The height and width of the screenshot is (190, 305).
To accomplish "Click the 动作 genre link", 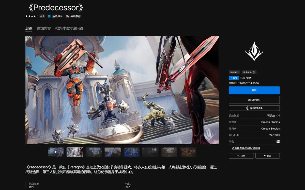I will 32,187.
